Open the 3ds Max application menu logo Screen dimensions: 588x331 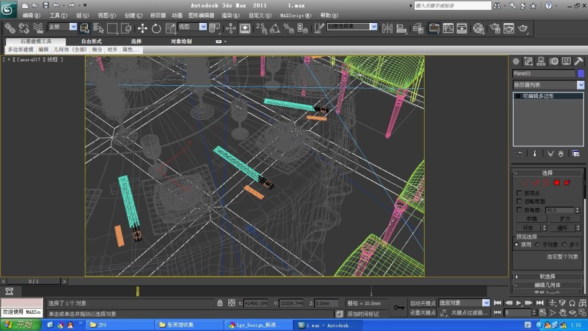(x=8, y=9)
